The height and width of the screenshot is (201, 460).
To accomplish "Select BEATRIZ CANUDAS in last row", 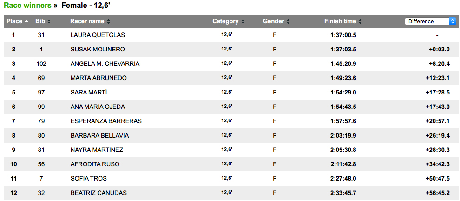I will click(x=99, y=193).
